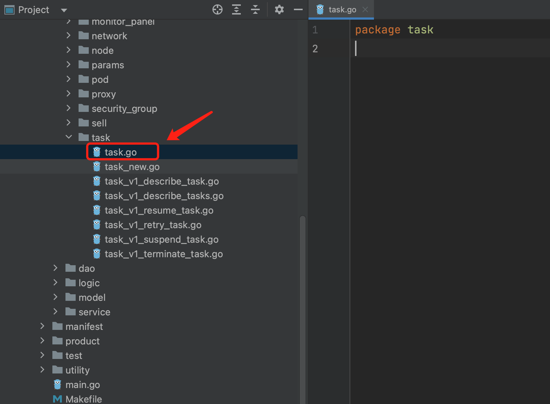This screenshot has width=550, height=404.
Task: Select task_new.go in project tree
Action: click(132, 167)
